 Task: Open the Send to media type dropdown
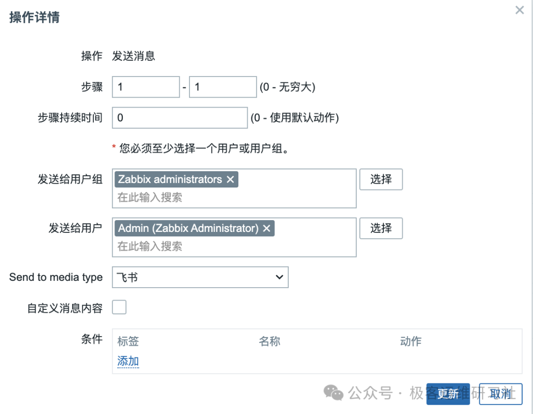click(200, 277)
